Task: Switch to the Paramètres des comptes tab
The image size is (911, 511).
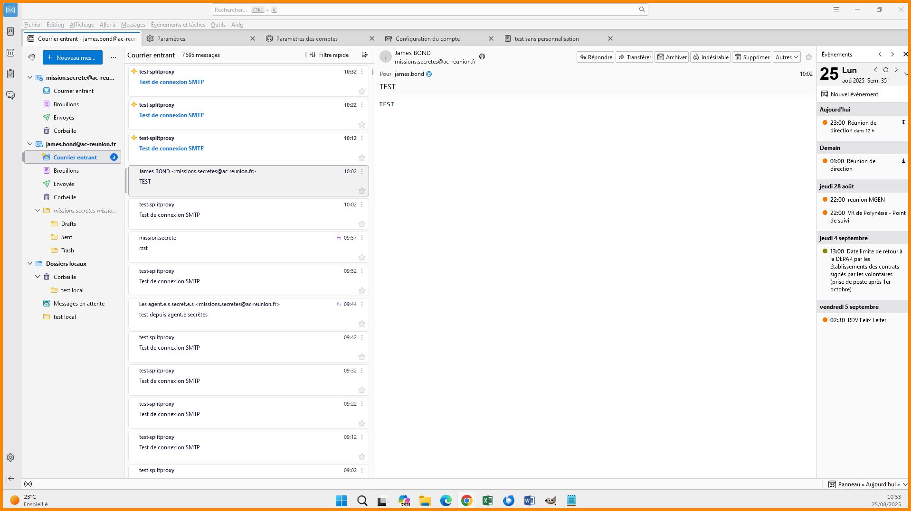Action: tap(307, 39)
